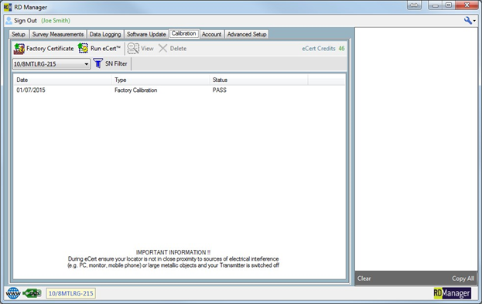Click the Joe Smith username text
The width and height of the screenshot is (482, 304).
(x=56, y=21)
